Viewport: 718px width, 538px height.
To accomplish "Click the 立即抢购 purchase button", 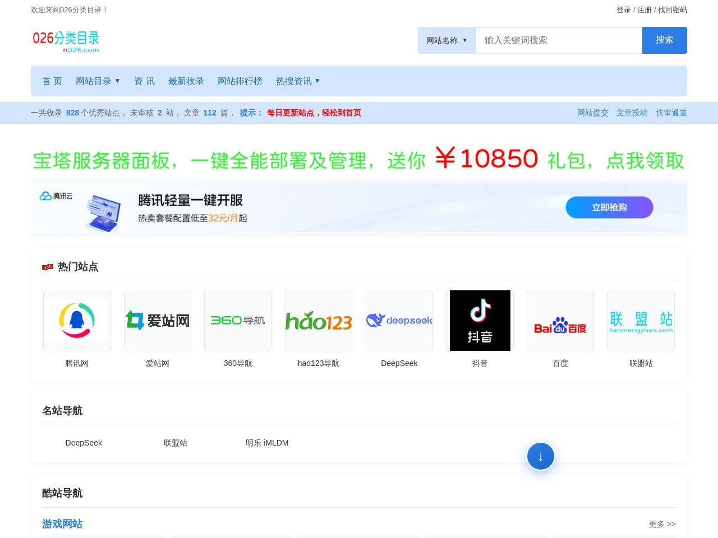I will [x=609, y=207].
